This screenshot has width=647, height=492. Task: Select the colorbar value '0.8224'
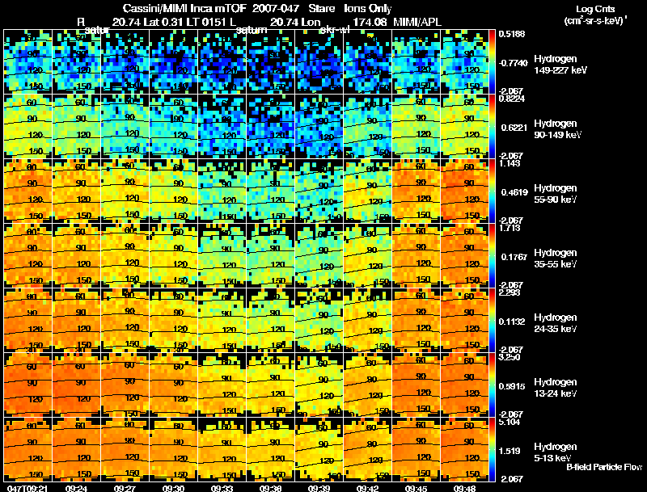pos(512,99)
